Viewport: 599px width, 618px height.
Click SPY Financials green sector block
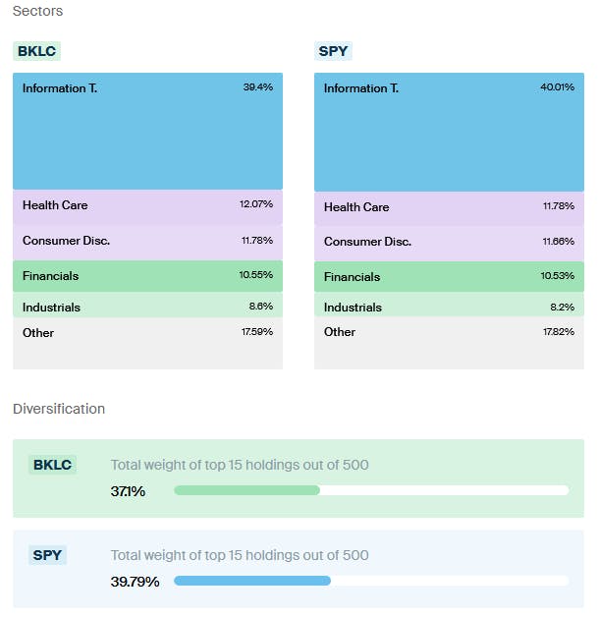coord(449,276)
